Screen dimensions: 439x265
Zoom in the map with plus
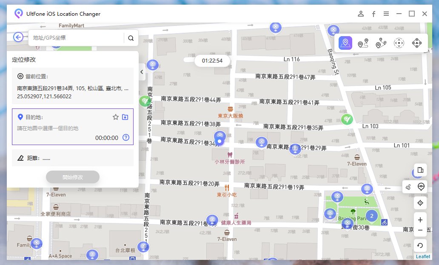point(420,220)
